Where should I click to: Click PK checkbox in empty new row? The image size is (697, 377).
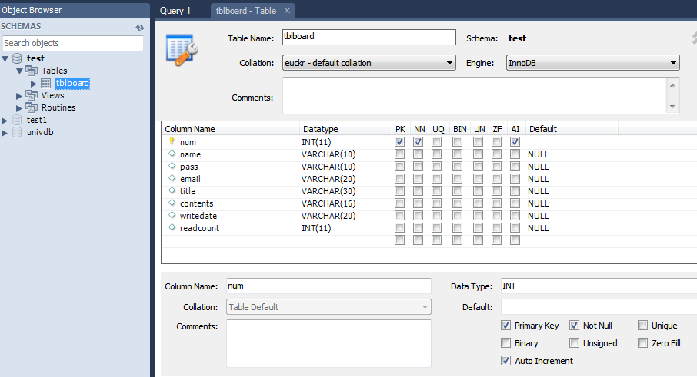[x=399, y=240]
